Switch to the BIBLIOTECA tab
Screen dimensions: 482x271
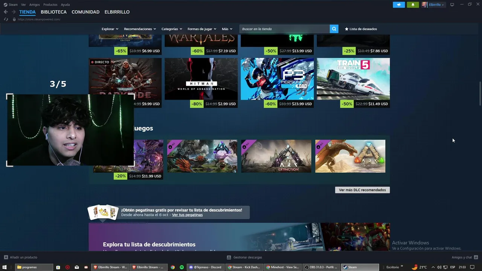(x=53, y=12)
